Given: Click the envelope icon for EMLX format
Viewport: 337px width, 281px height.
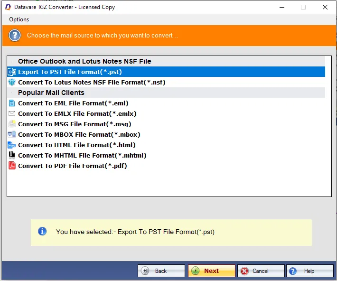Looking at the screenshot, I should click(12, 113).
